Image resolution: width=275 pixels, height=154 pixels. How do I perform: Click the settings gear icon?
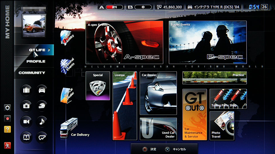(x=7, y=108)
